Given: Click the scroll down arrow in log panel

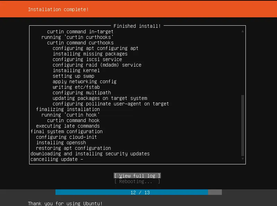Looking at the screenshot, I should click(x=243, y=159).
